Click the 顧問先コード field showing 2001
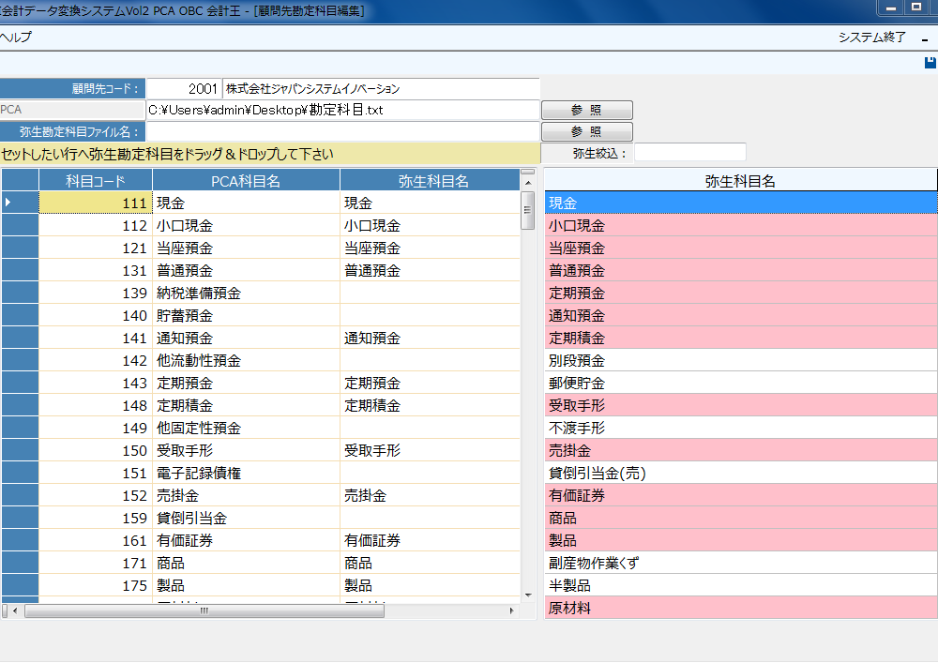 [184, 89]
